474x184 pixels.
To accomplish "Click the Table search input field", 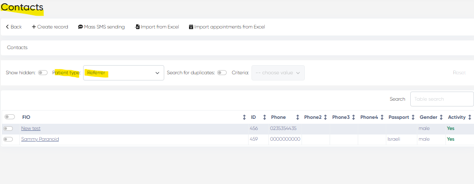I will click(x=441, y=99).
